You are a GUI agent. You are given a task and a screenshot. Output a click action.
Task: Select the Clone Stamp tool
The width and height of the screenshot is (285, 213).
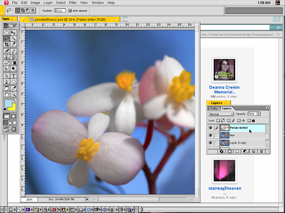point(7,57)
